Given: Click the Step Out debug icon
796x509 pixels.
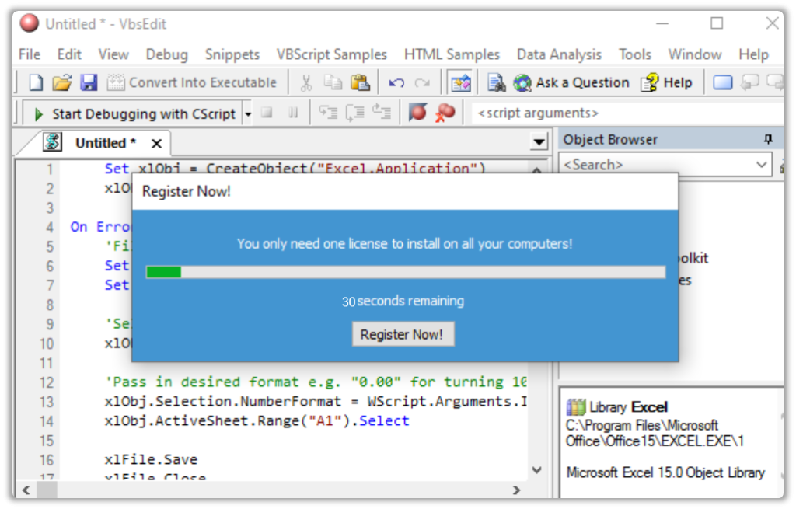Looking at the screenshot, I should pyautogui.click(x=382, y=112).
